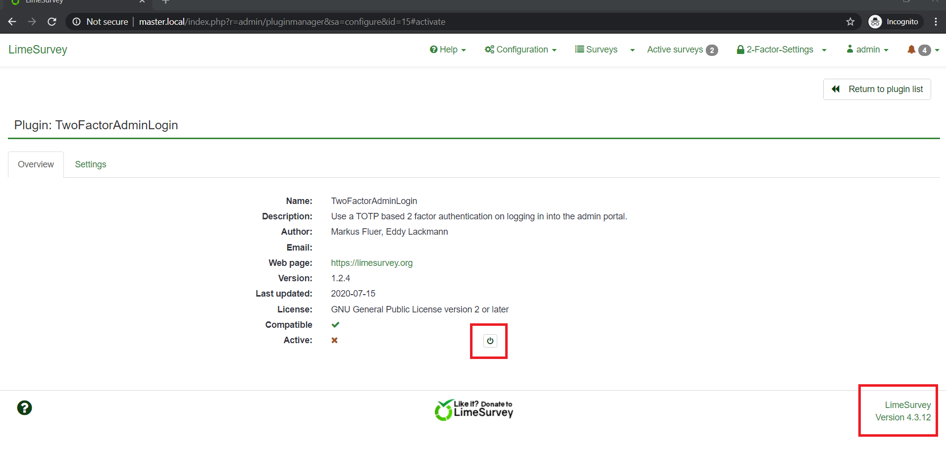Switch to the Settings tab
Image resolution: width=946 pixels, height=459 pixels.
click(x=91, y=164)
